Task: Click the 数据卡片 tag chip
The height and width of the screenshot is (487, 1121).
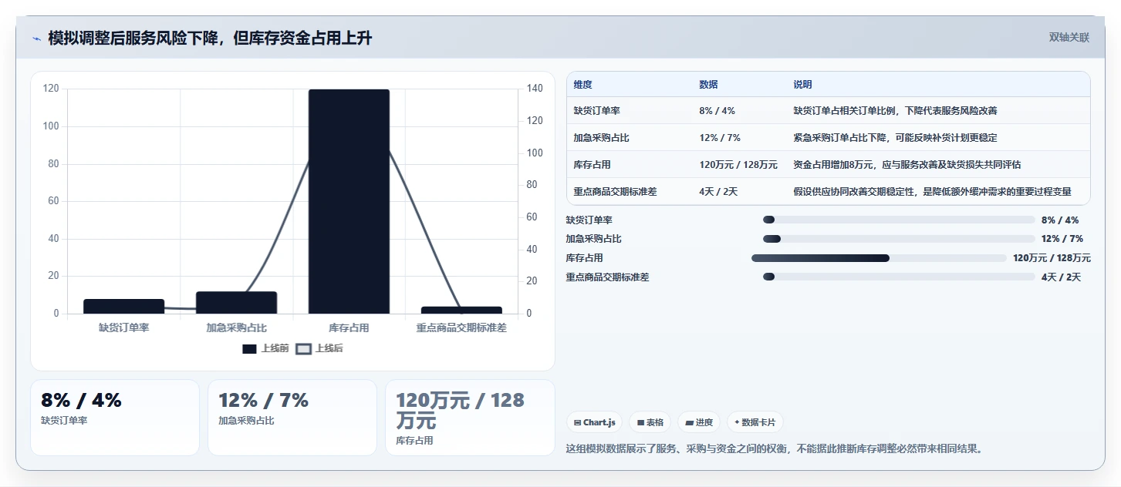Action: click(x=755, y=422)
